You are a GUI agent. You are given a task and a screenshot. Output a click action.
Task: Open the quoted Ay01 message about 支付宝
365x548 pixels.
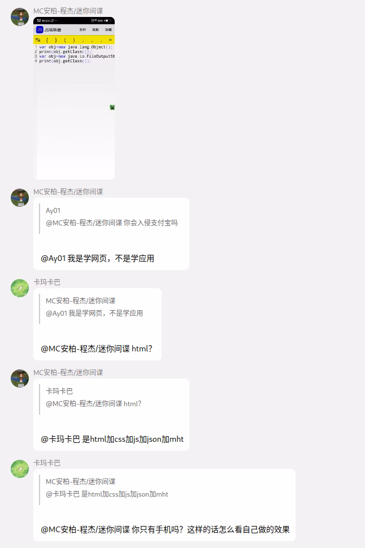click(x=111, y=217)
